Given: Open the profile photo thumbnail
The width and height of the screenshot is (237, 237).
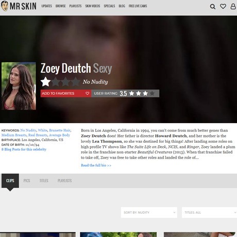Looking at the screenshot, I should click(x=19, y=86).
